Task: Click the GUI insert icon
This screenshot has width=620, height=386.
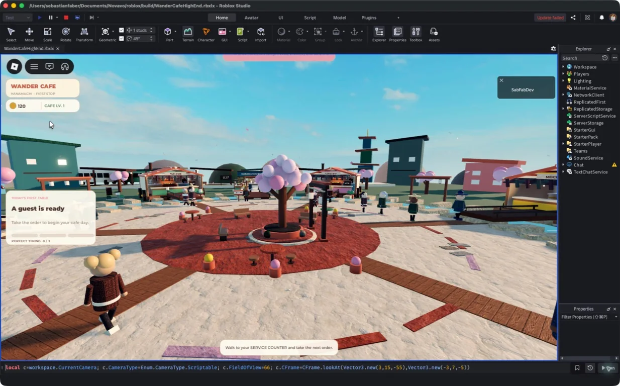Action: pos(223,32)
